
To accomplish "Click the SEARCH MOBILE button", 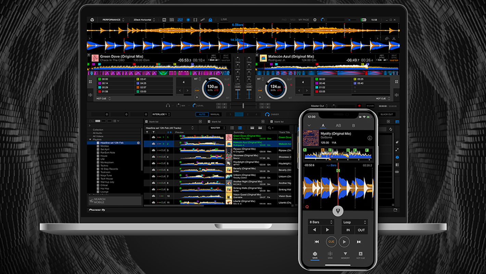I will (x=115, y=201).
